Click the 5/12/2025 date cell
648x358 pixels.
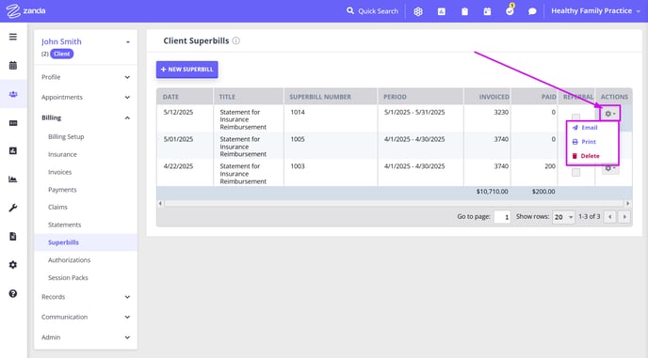pyautogui.click(x=179, y=112)
